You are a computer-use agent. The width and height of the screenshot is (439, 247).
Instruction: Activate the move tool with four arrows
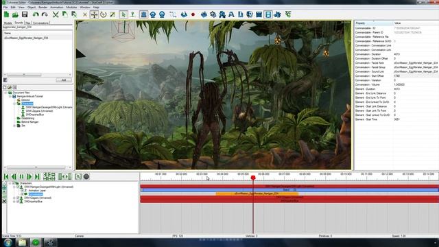pyautogui.click(x=95, y=14)
